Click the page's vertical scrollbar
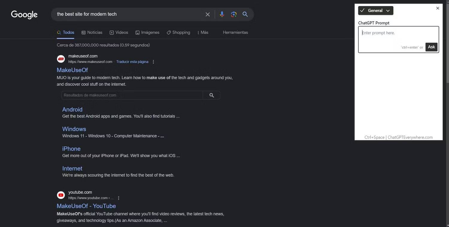The height and width of the screenshot is (227, 449). click(x=447, y=113)
